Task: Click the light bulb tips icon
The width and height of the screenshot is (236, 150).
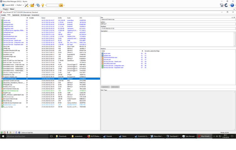Action: [x=43, y=5]
